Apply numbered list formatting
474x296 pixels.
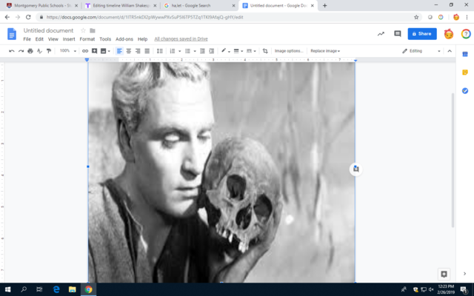pyautogui.click(x=173, y=51)
